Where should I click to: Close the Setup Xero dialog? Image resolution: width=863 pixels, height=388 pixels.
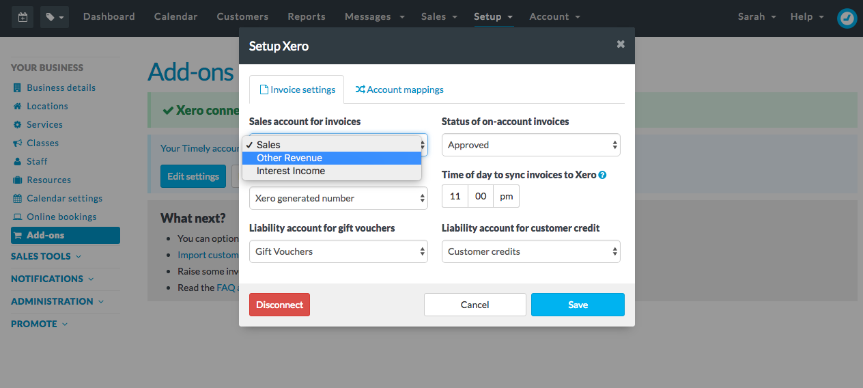click(621, 44)
